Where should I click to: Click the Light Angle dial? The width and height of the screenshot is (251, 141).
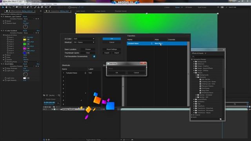tap(25, 74)
